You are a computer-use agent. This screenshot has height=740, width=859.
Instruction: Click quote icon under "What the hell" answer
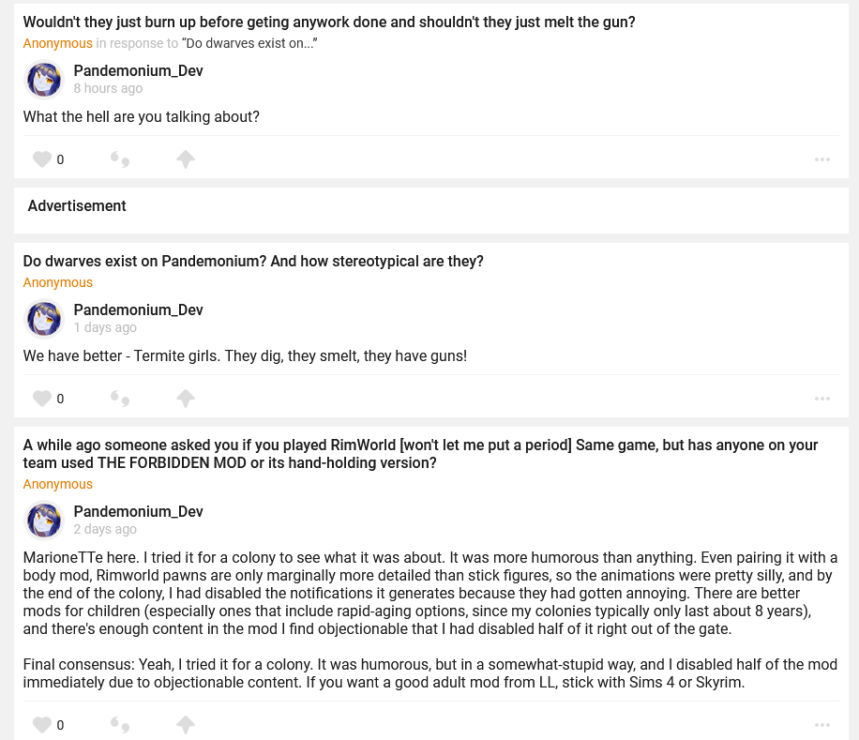click(x=120, y=159)
